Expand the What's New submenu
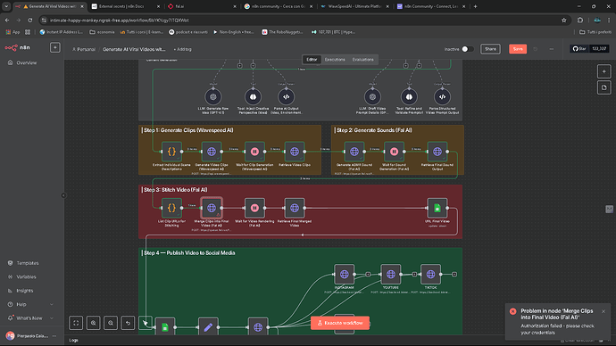The height and width of the screenshot is (346, 616). 52,318
